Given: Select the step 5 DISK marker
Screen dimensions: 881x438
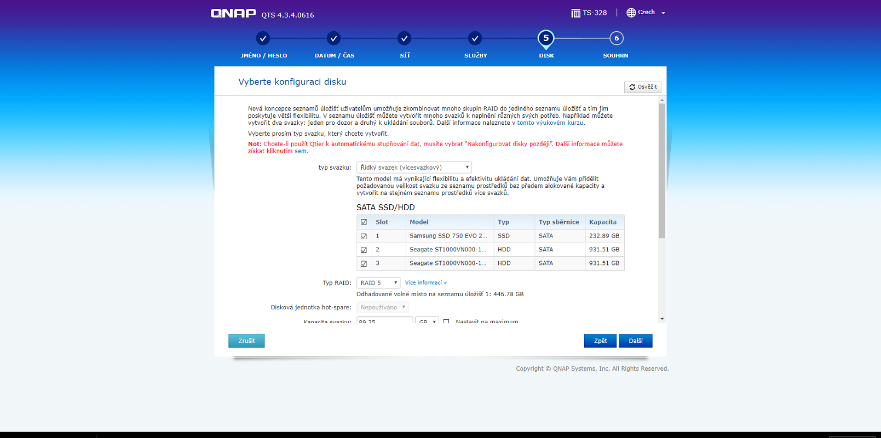Looking at the screenshot, I should click(x=546, y=39).
